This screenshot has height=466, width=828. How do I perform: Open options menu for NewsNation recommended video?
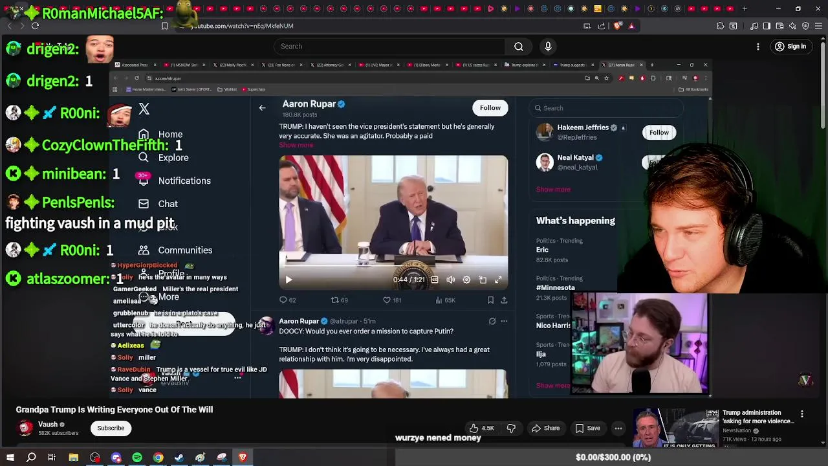pyautogui.click(x=801, y=414)
